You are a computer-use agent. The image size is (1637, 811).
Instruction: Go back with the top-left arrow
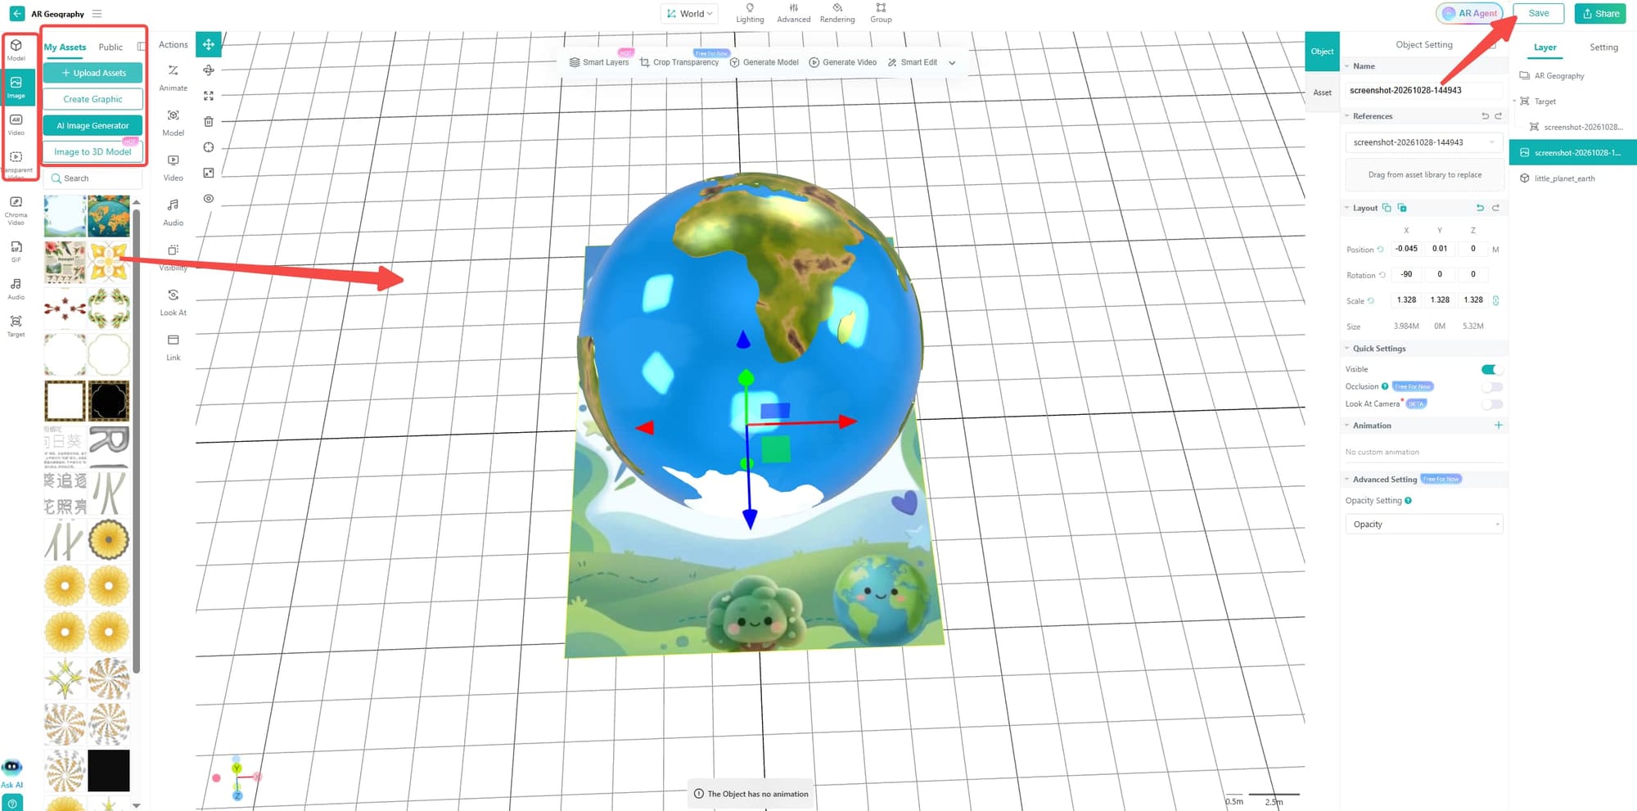click(x=16, y=13)
